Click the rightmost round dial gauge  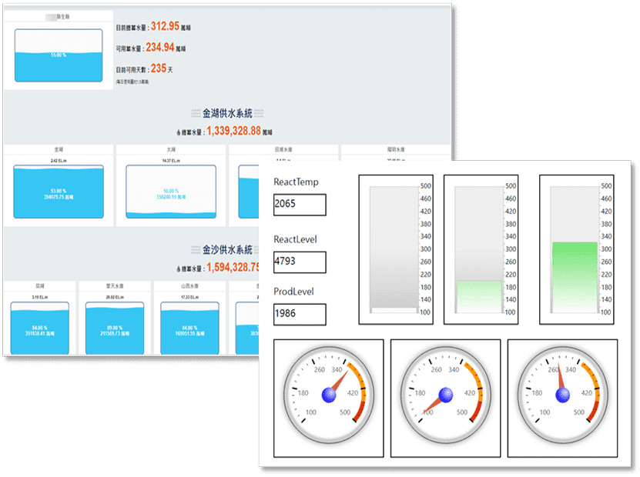[x=562, y=395]
